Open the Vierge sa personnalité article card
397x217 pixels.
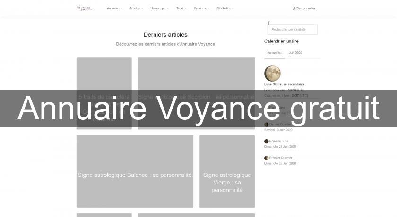(227, 171)
